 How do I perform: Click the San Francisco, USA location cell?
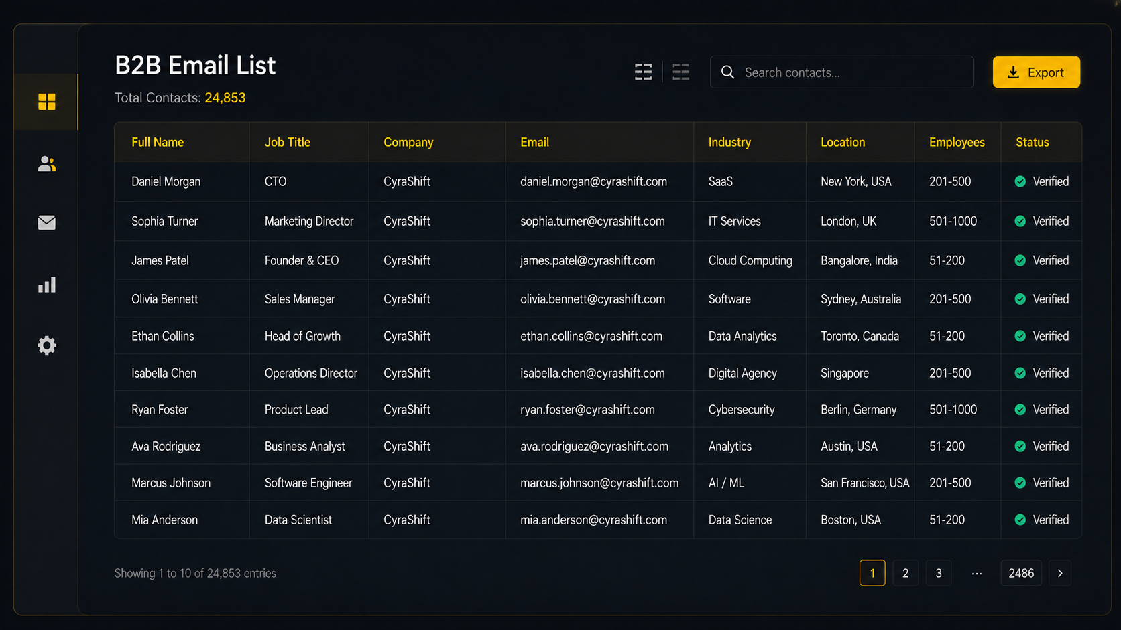click(x=865, y=483)
